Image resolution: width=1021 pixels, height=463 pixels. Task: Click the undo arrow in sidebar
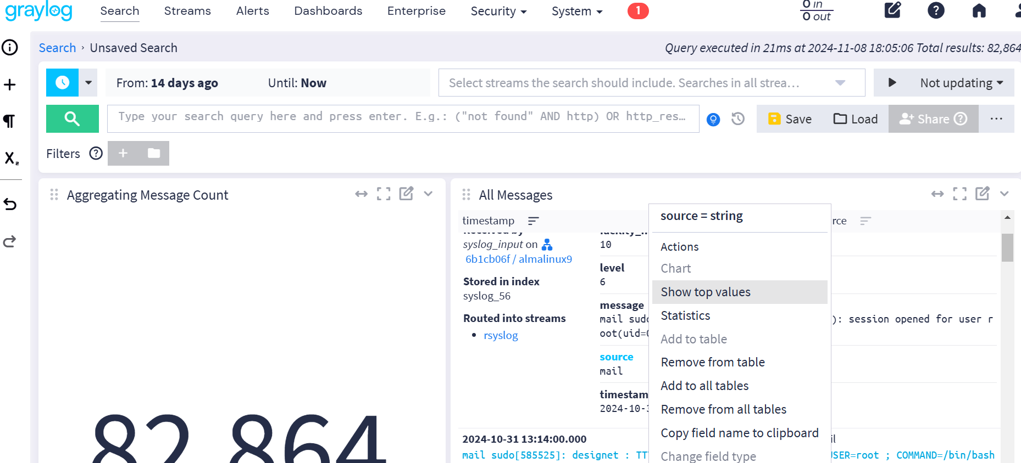(x=10, y=205)
